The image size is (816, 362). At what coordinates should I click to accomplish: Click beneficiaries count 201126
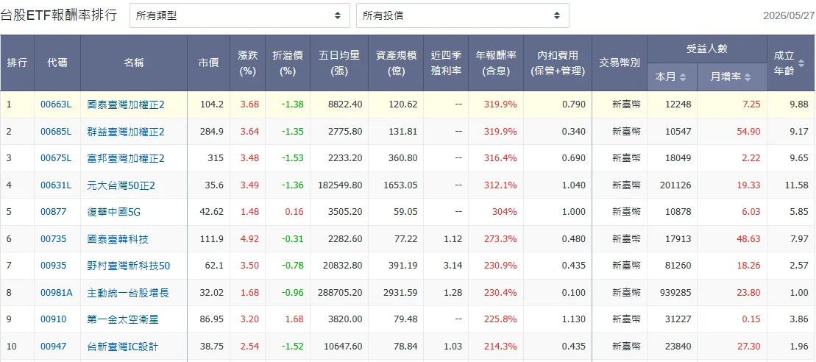point(676,185)
